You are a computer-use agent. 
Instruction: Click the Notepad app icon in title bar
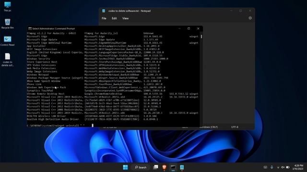104,11
